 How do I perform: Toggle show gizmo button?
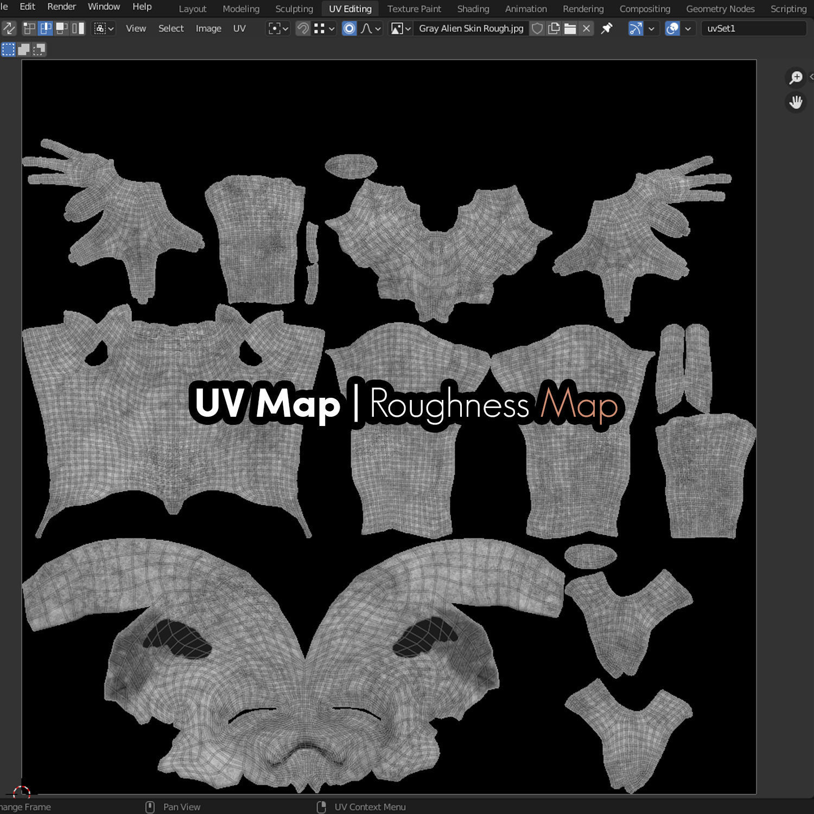635,28
